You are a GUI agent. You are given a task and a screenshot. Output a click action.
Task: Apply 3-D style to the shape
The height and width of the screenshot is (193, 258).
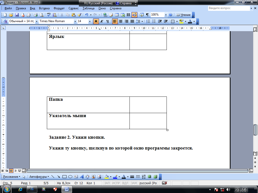click(155, 177)
